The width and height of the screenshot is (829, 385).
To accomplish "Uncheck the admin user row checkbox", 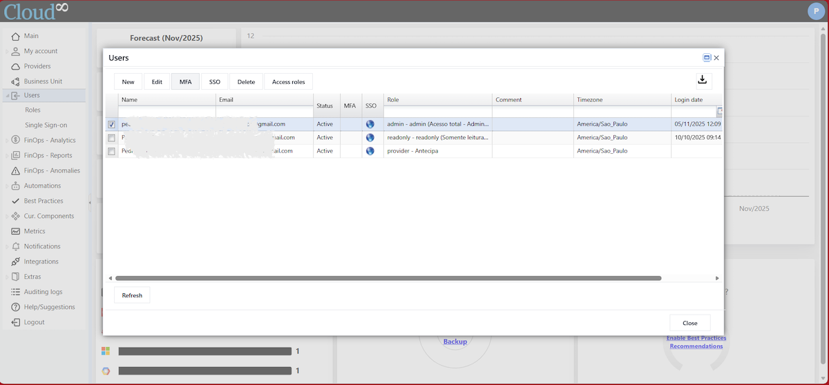I will pyautogui.click(x=111, y=124).
